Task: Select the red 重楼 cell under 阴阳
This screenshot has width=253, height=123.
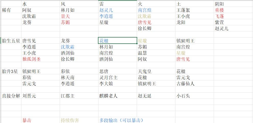Action: click(x=233, y=10)
